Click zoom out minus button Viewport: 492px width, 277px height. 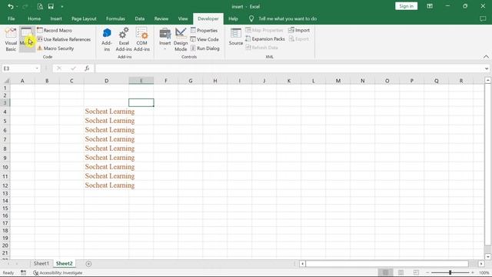tap(427, 272)
